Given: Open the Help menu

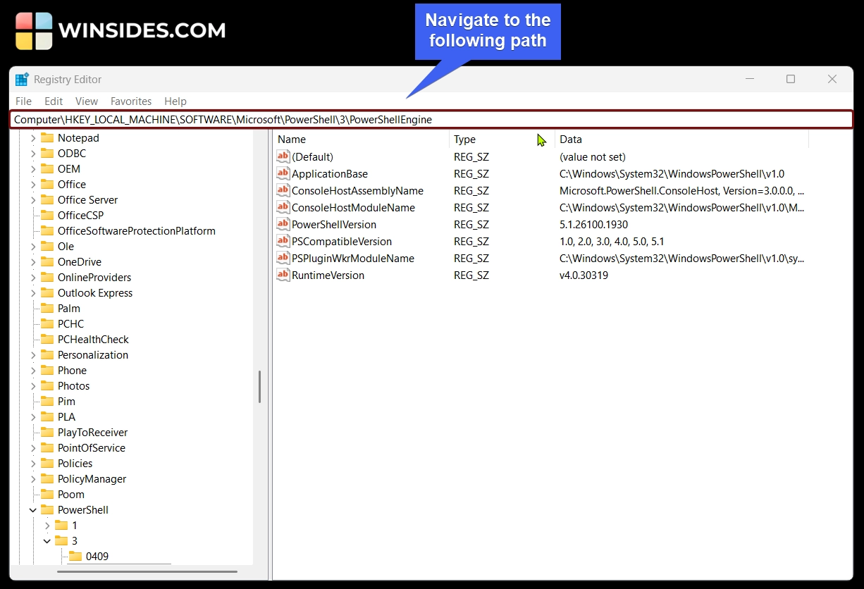Looking at the screenshot, I should tap(175, 101).
